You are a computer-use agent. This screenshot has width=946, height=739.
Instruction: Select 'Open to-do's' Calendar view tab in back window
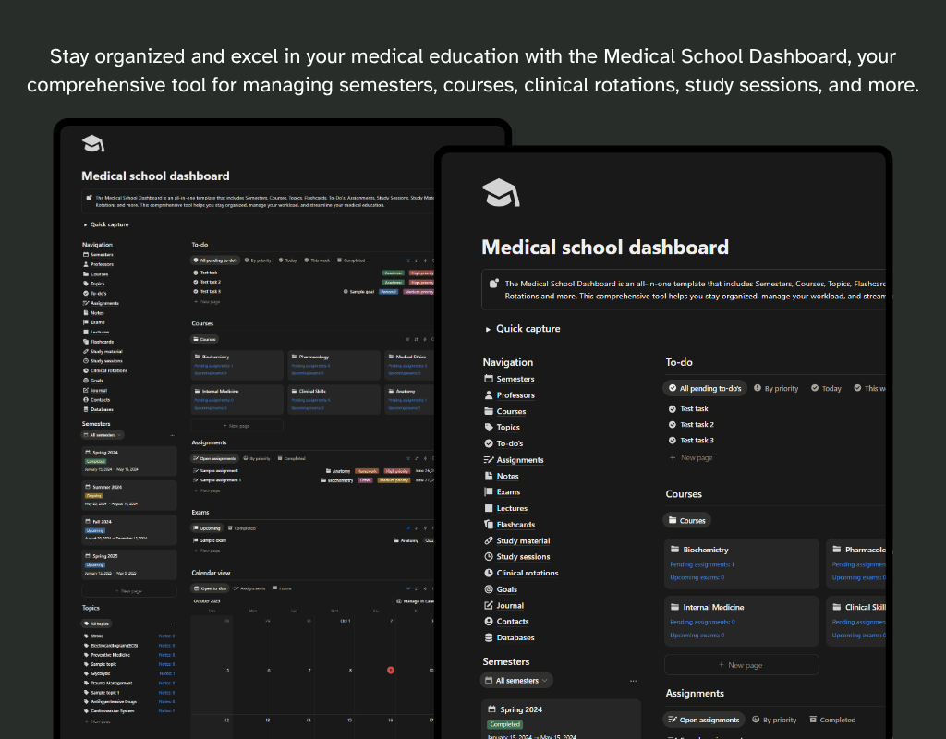pos(210,588)
